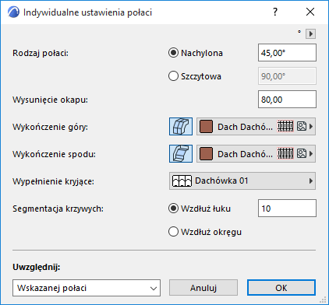Toggle bottom surface override icon for Wykończenie spodu
Image resolution: width=329 pixels, height=305 pixels.
[181, 154]
